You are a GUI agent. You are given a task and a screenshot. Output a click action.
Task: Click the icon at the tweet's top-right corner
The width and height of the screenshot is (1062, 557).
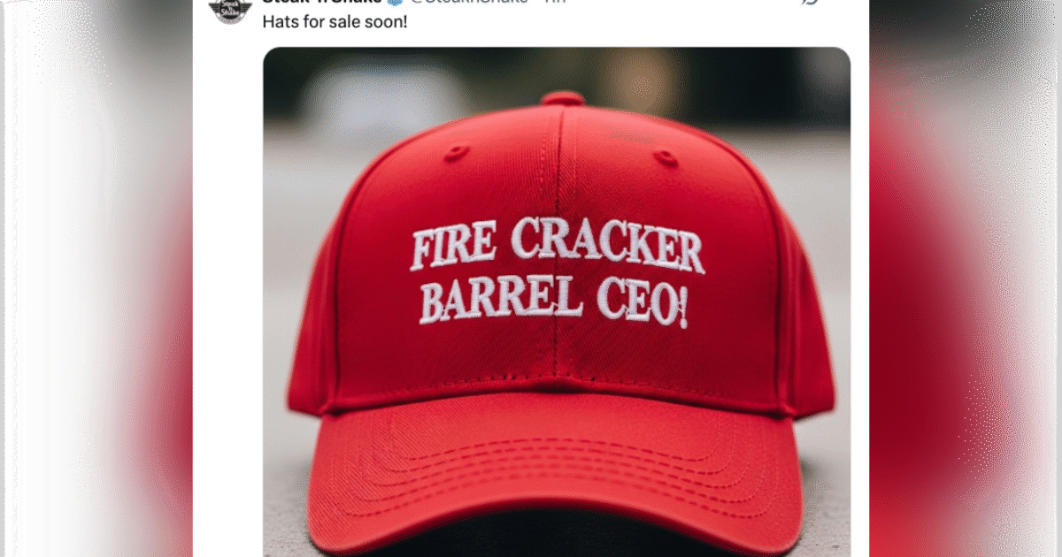(x=807, y=3)
